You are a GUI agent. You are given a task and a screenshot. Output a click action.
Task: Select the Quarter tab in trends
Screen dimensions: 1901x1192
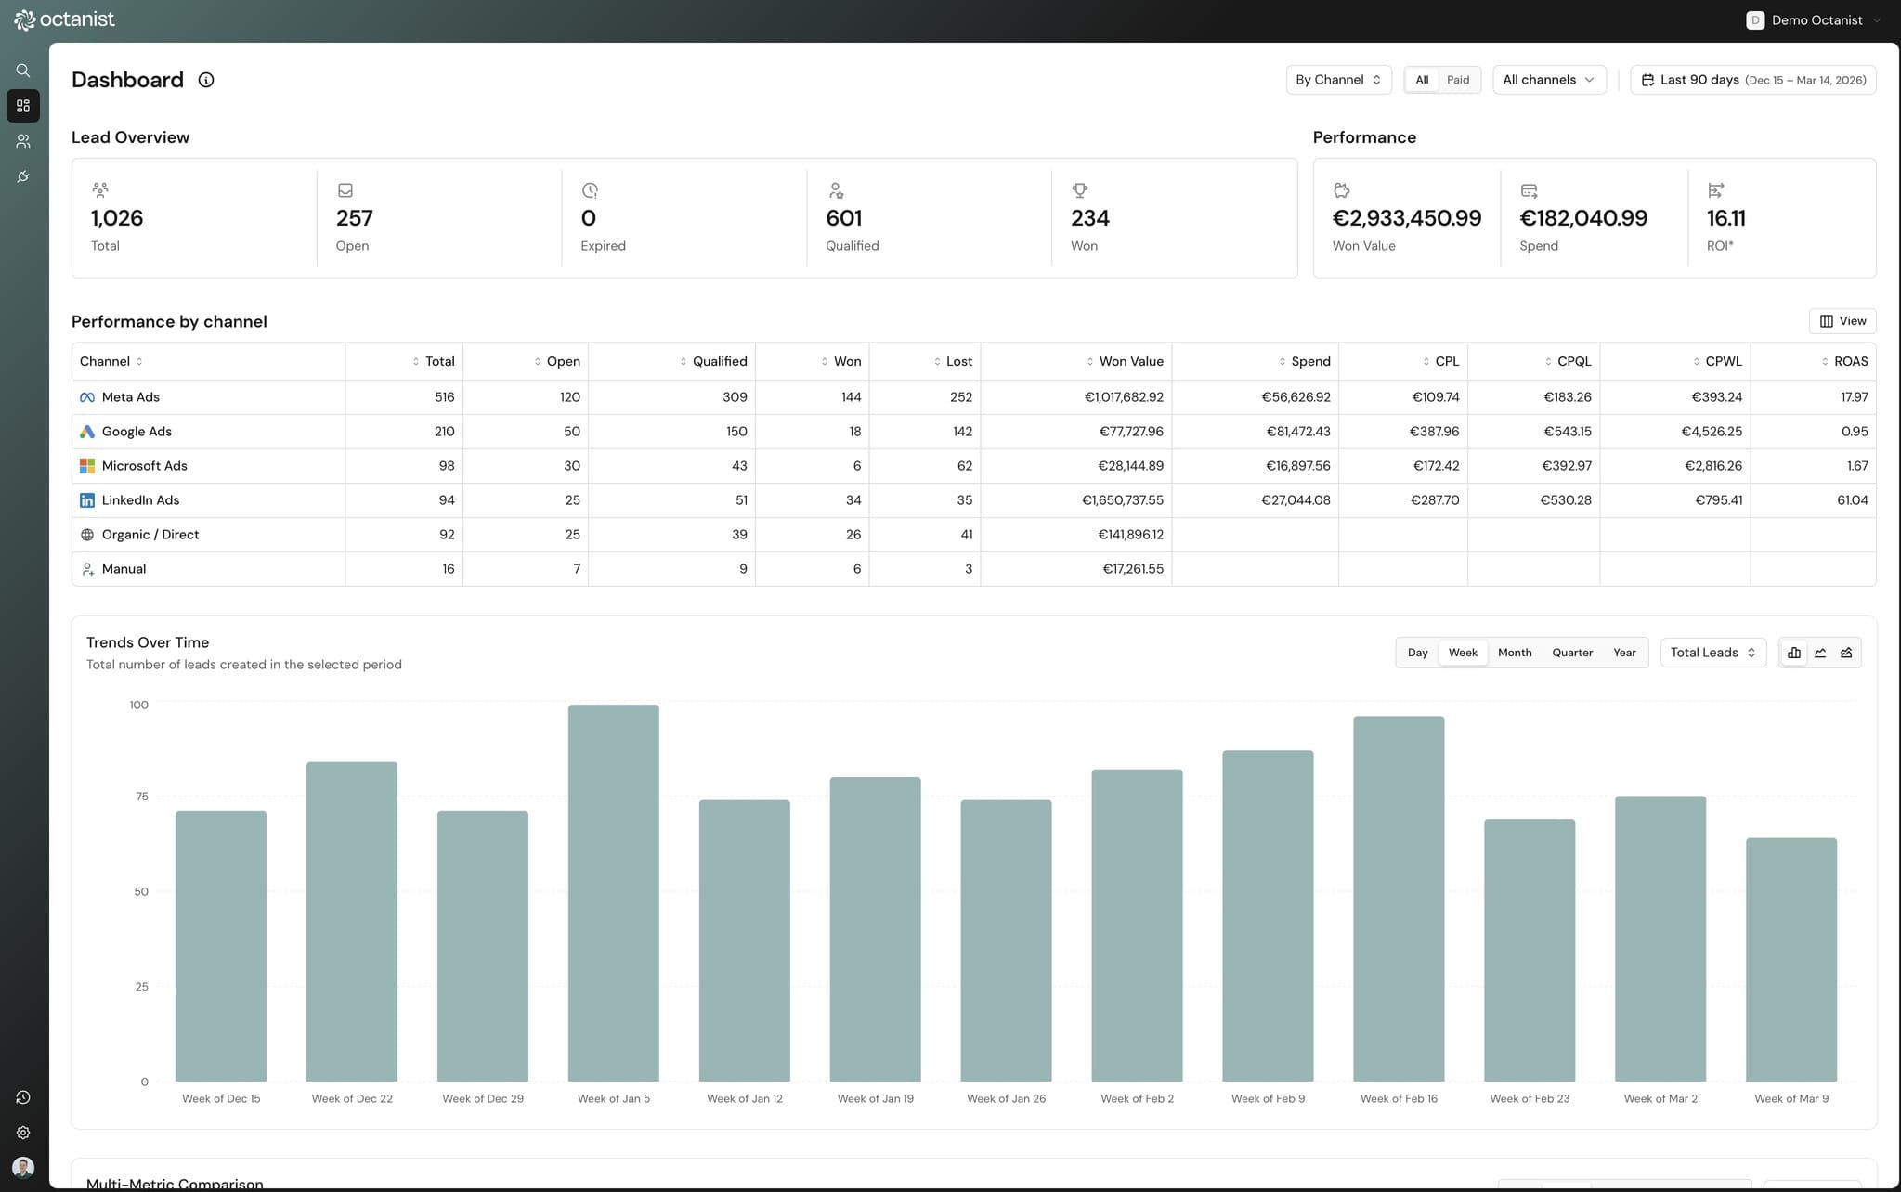tap(1572, 653)
